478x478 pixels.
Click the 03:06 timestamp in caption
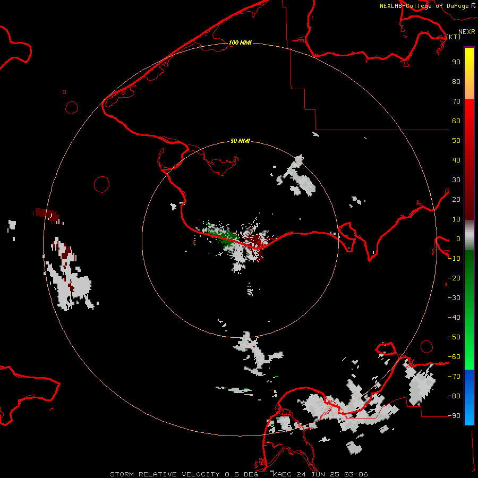[x=356, y=474]
